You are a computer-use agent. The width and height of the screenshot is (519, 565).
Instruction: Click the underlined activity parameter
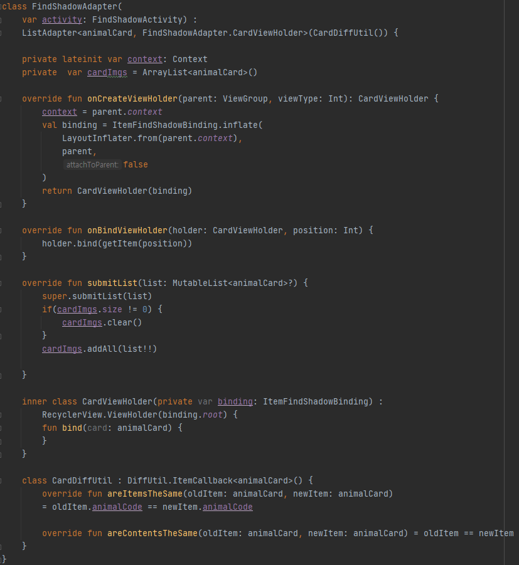pos(62,19)
